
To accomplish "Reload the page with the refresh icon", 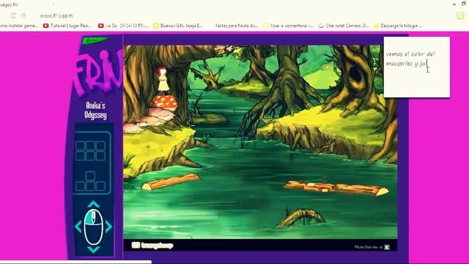I will [13, 15].
